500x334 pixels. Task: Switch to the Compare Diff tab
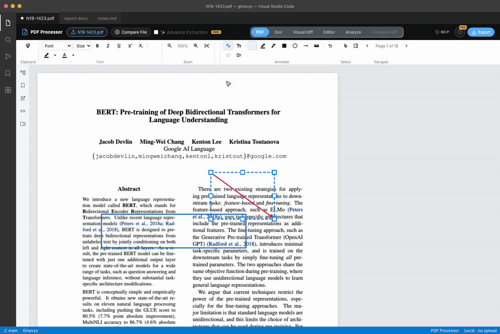point(384,32)
